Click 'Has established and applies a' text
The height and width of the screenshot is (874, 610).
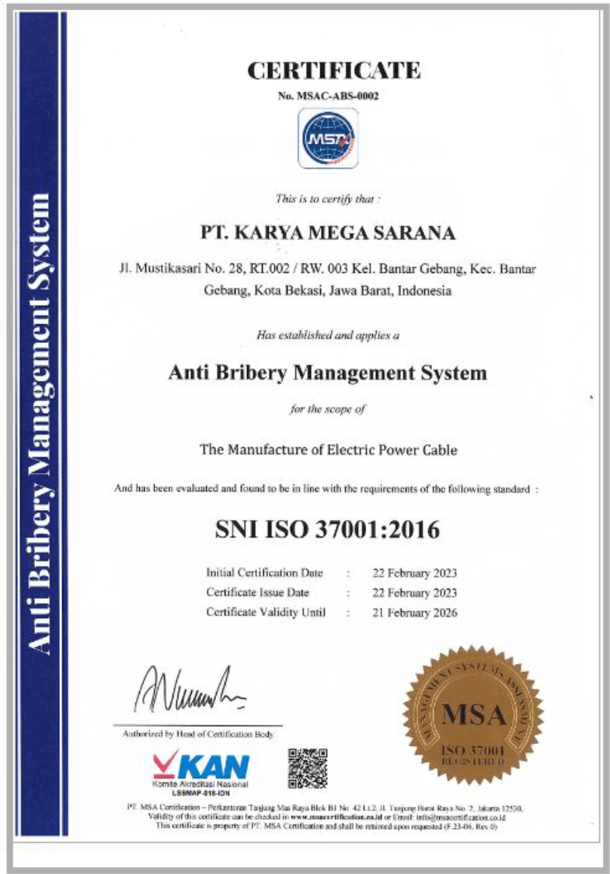point(328,335)
